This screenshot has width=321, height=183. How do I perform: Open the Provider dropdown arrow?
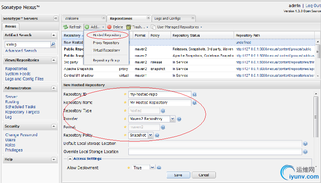[173, 119]
